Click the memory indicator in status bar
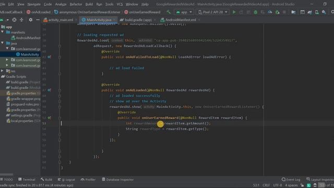334x188 pixels. 326,185
